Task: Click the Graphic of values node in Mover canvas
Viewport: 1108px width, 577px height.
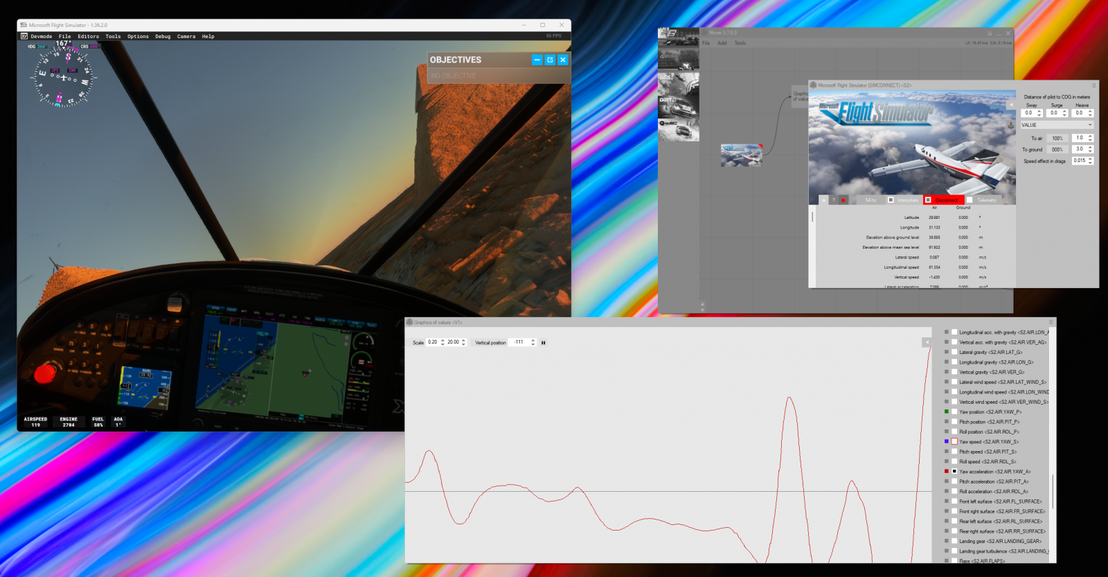Action: (x=800, y=96)
